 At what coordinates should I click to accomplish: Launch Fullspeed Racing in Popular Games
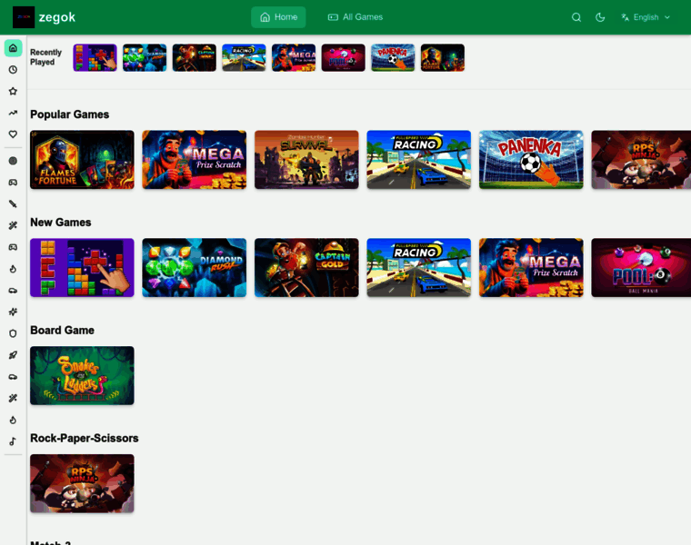tap(418, 159)
